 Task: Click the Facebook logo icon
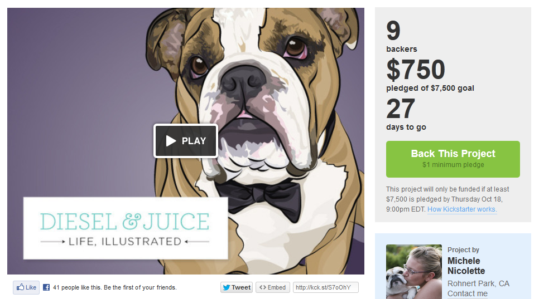[x=46, y=287]
